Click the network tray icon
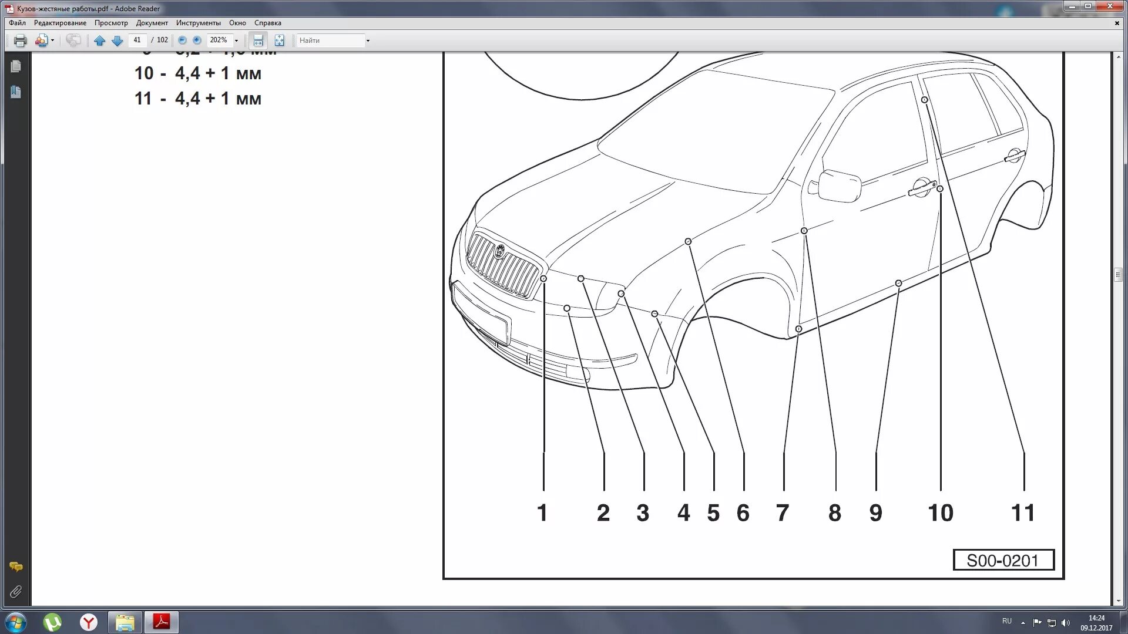Viewport: 1128px width, 634px height. coord(1052,622)
